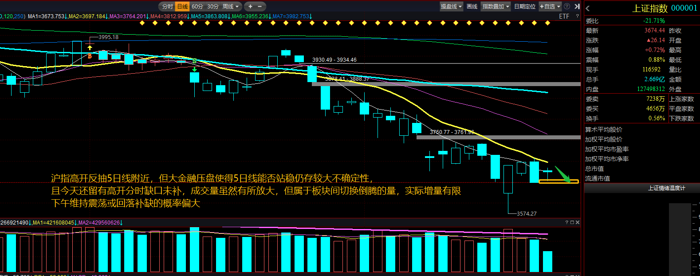Image resolution: width=700 pixels, height=276 pixels.
Task: Click the 上证指数 000001 title
Action: [665, 8]
